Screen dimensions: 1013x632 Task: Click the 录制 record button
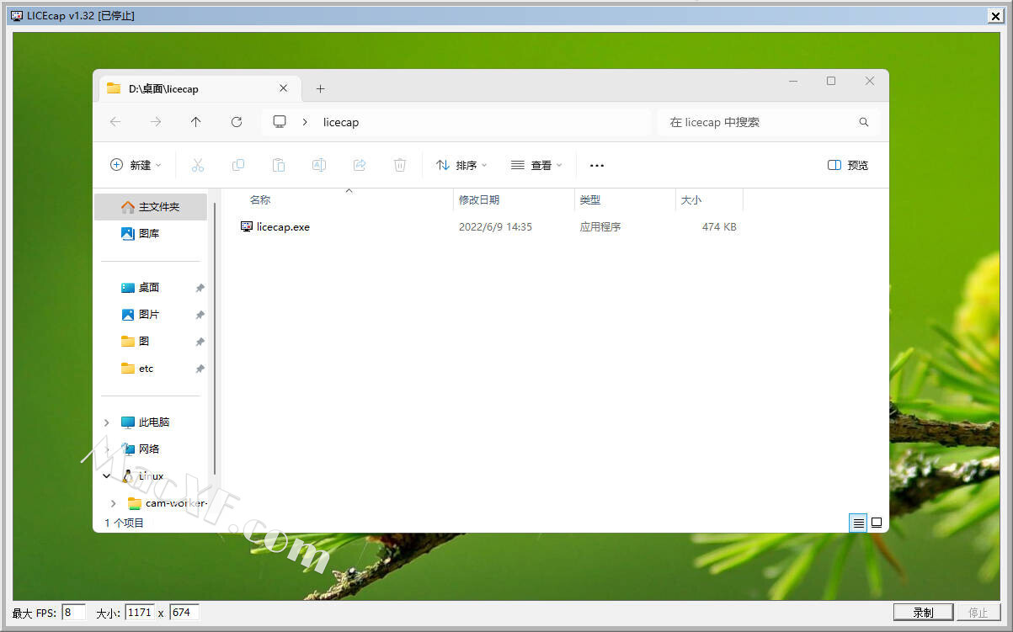924,613
